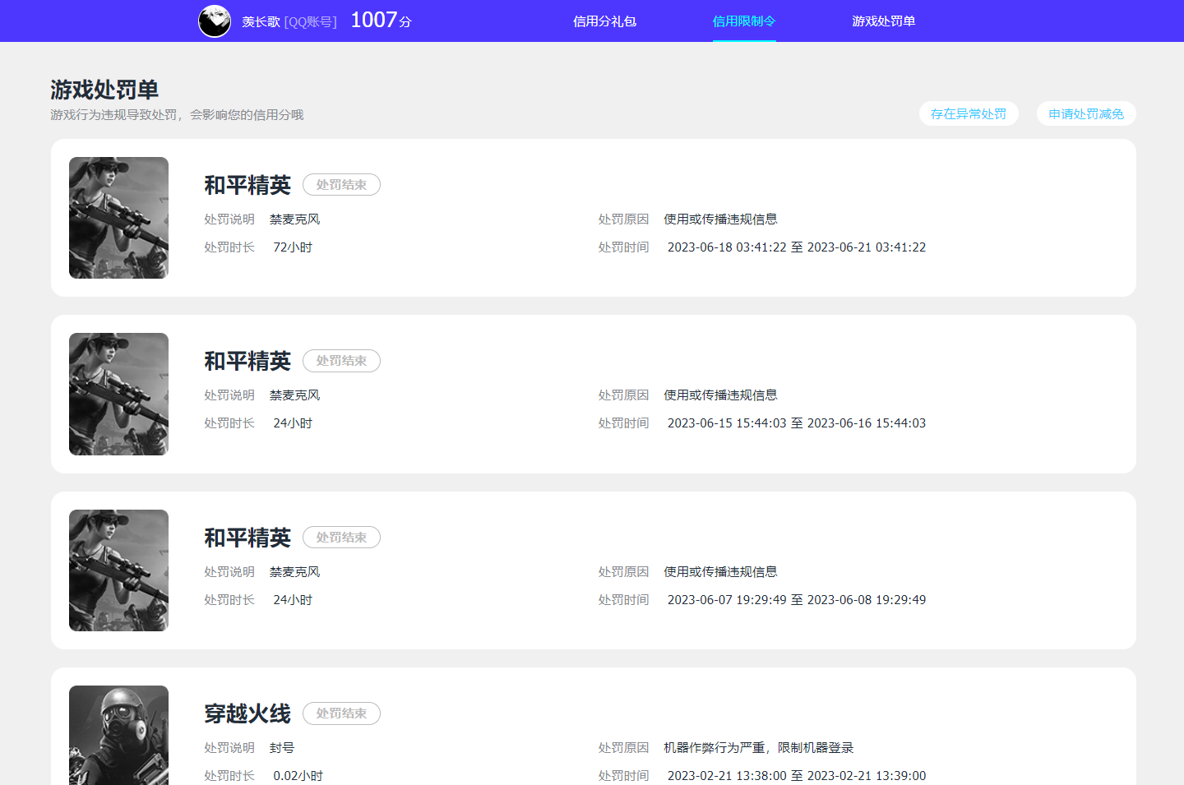Select the 和平精英 title of the first record
The height and width of the screenshot is (785, 1184).
click(247, 186)
